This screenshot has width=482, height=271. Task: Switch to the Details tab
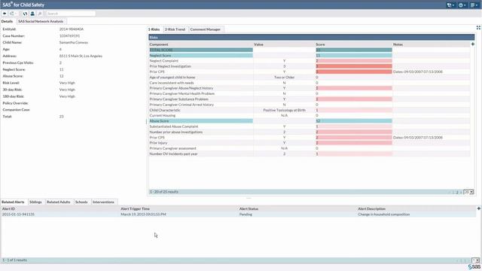tap(7, 21)
